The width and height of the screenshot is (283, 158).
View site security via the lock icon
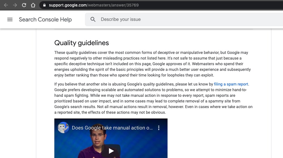(x=44, y=5)
